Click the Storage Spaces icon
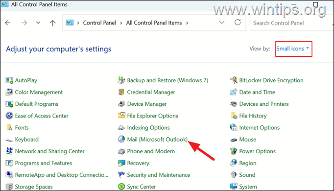The width and height of the screenshot is (334, 191). (9, 187)
